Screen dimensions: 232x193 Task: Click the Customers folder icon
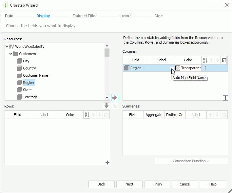tap(15, 54)
